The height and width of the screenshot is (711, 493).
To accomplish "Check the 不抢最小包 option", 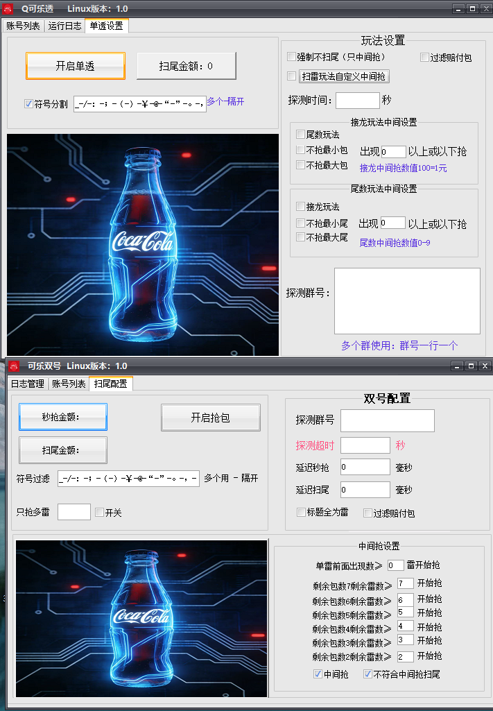I will tap(300, 150).
